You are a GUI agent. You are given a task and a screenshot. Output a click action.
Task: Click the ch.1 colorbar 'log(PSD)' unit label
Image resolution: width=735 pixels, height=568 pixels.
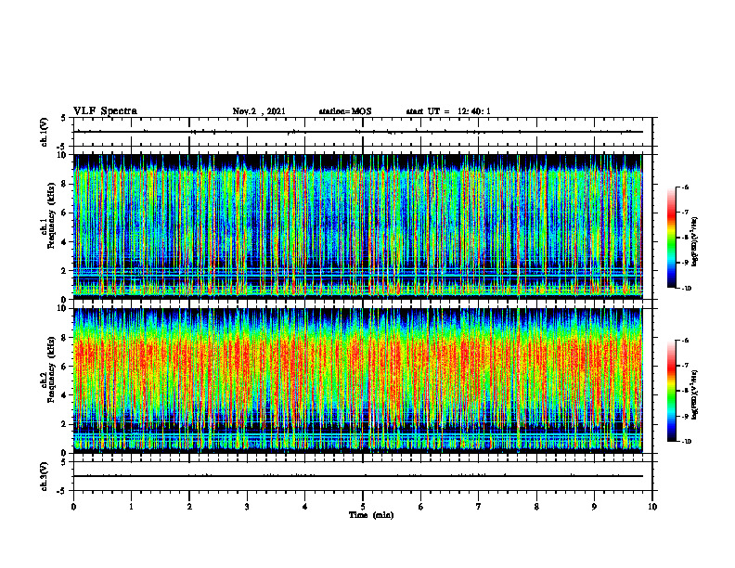[696, 242]
